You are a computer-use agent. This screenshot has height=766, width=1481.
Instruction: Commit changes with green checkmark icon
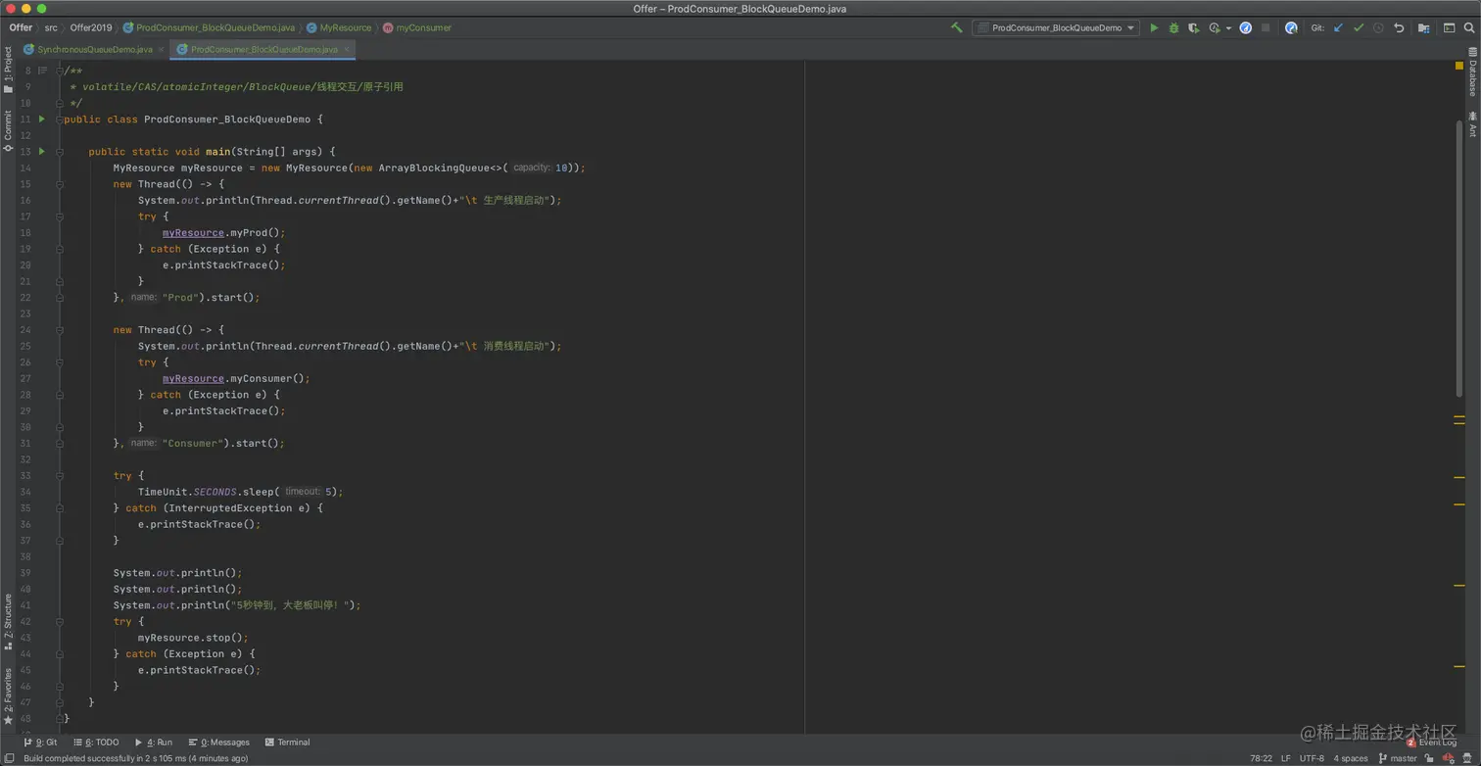pyautogui.click(x=1358, y=28)
